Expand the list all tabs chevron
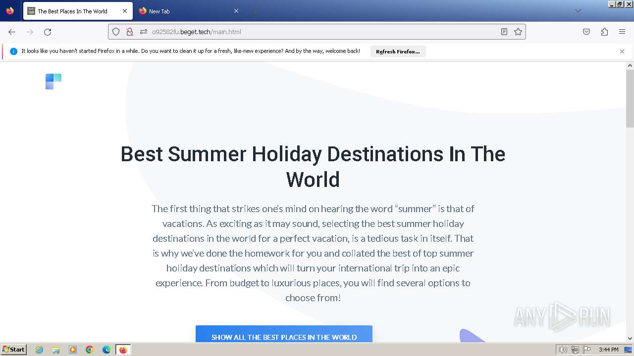Screen dimensions: 634x356 [x=578, y=11]
